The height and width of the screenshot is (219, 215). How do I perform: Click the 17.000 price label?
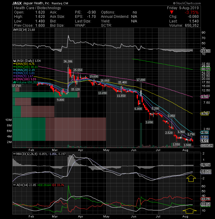[x=141, y=80]
